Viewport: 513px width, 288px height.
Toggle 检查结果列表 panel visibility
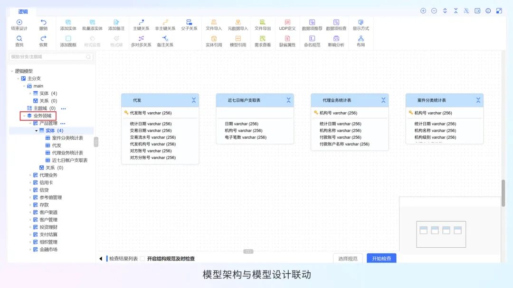(x=100, y=258)
